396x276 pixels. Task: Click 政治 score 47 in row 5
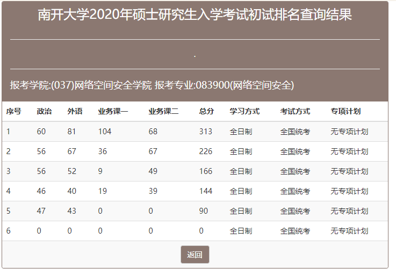tap(41, 211)
